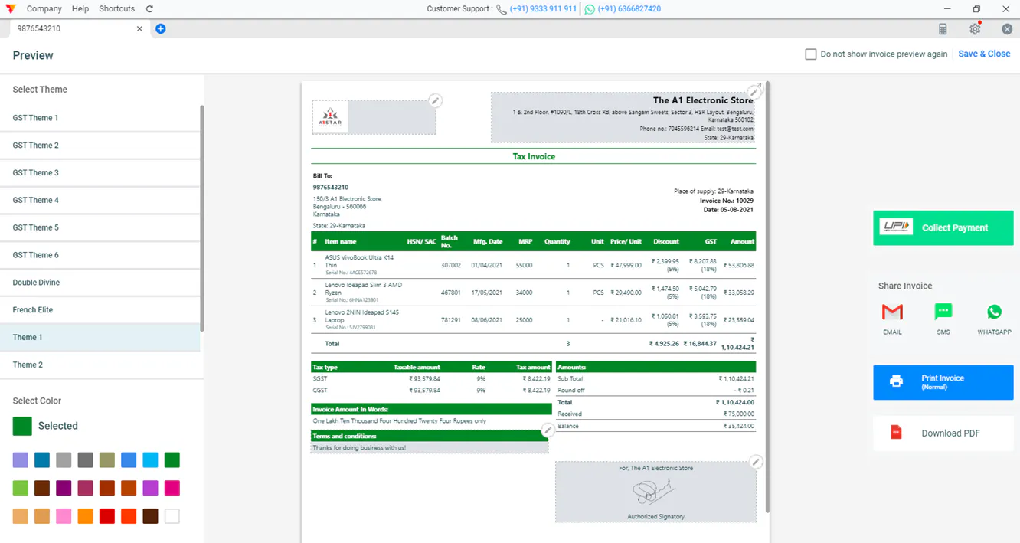Image resolution: width=1020 pixels, height=543 pixels.
Task: Pick the olive color swatch
Action: pos(107,460)
